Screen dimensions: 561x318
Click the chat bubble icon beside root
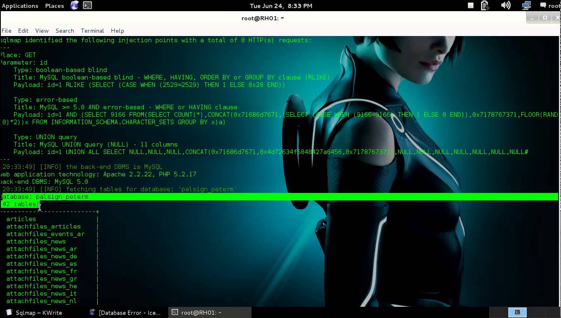pyautogui.click(x=543, y=5)
